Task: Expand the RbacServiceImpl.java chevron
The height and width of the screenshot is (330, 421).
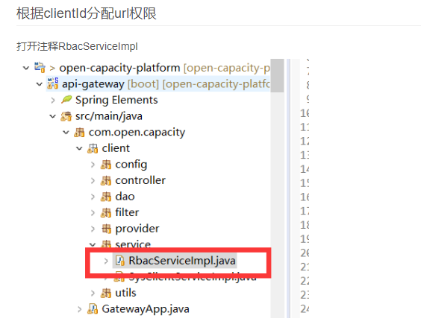Action: point(106,261)
